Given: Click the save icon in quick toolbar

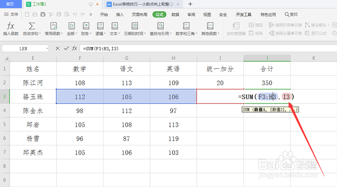Looking at the screenshot, I should (x=43, y=14).
